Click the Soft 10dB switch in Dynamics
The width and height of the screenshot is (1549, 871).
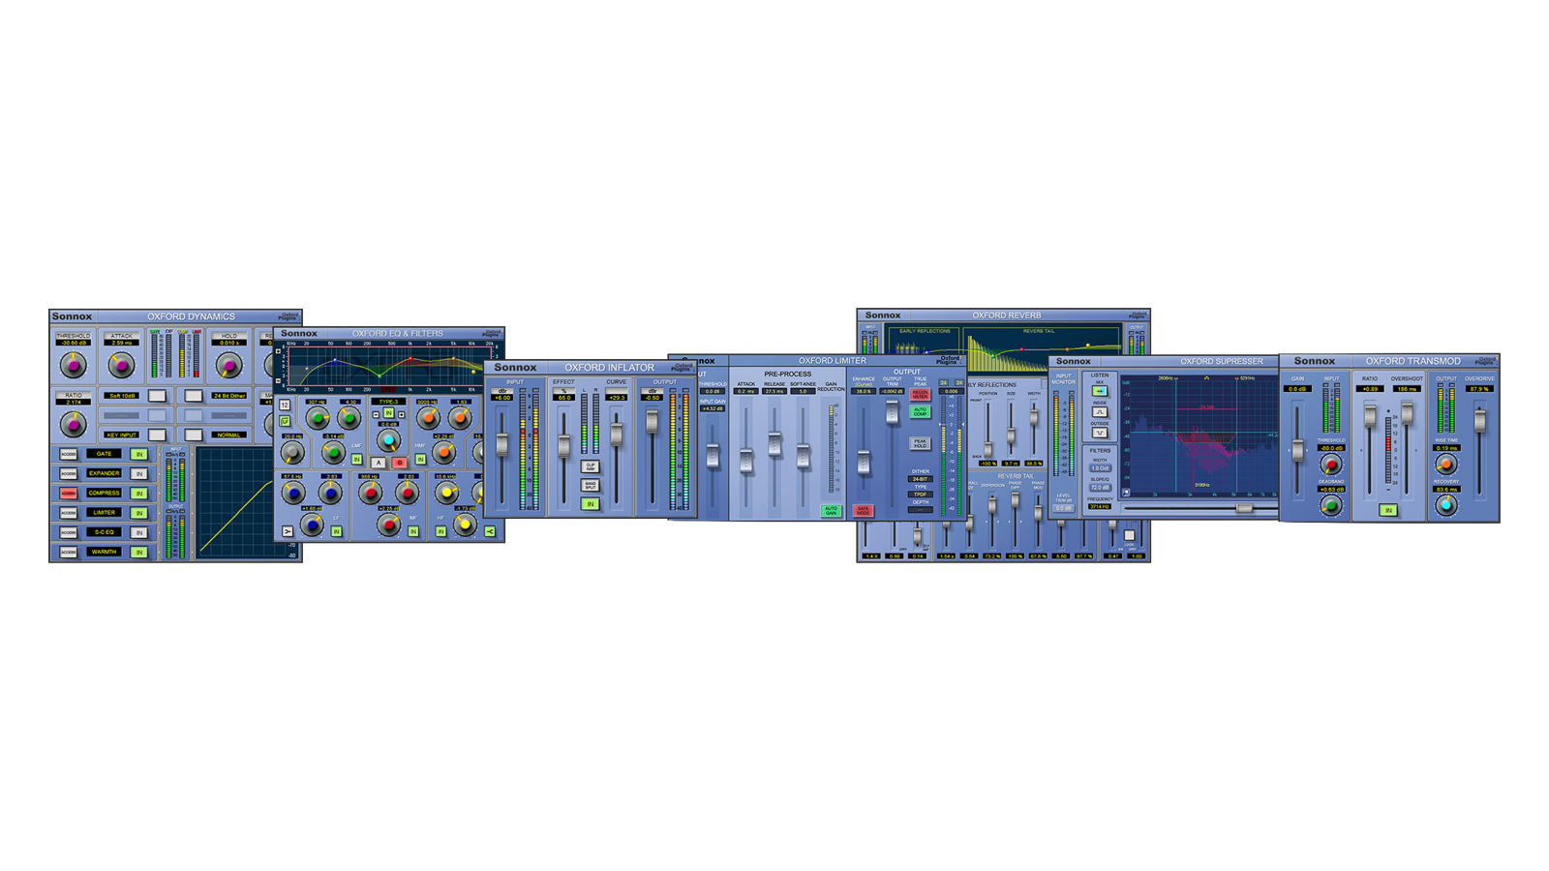coord(157,396)
